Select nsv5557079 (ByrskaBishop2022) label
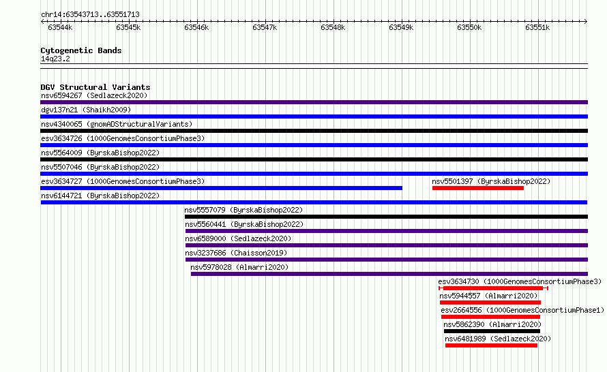The height and width of the screenshot is (372, 607). (x=243, y=210)
